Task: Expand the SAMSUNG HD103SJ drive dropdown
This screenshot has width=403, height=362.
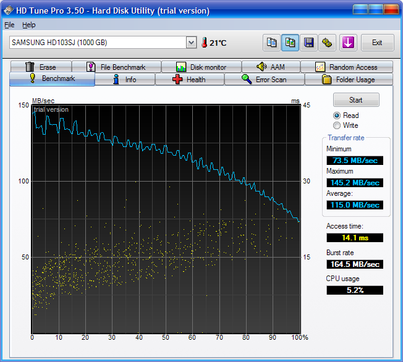Action: tap(191, 43)
